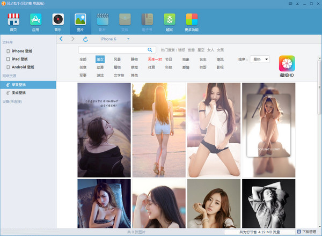The width and height of the screenshot is (322, 236).
Task: Click the 天生一对 category link
Action: click(155, 59)
